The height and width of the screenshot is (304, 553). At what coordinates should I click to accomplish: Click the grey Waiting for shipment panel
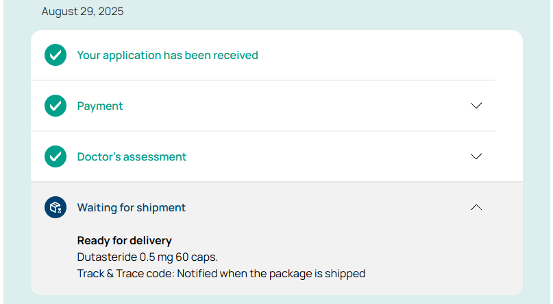277,239
